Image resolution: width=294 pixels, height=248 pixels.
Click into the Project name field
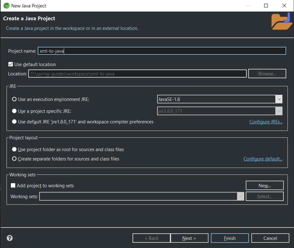click(x=161, y=51)
